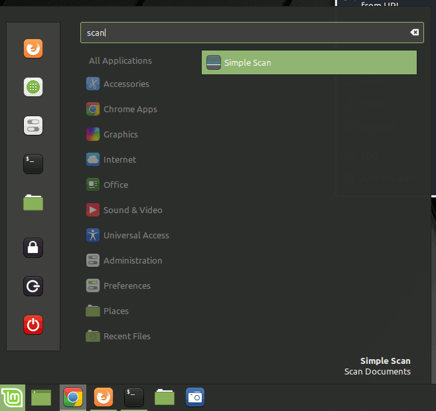
Task: Select All Applications category
Action: [x=120, y=60]
